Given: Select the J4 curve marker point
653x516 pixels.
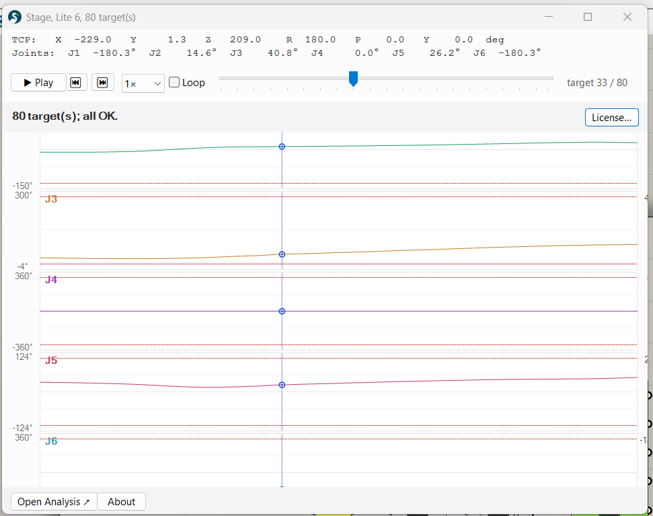Looking at the screenshot, I should click(282, 311).
